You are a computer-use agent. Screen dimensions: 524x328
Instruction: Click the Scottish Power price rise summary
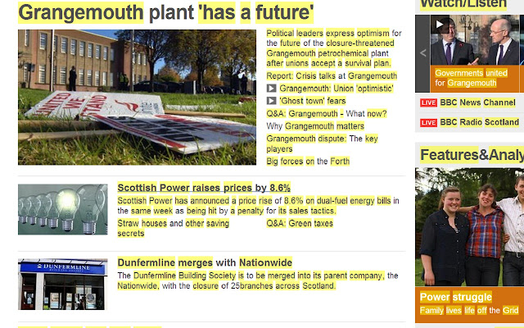[259, 206]
